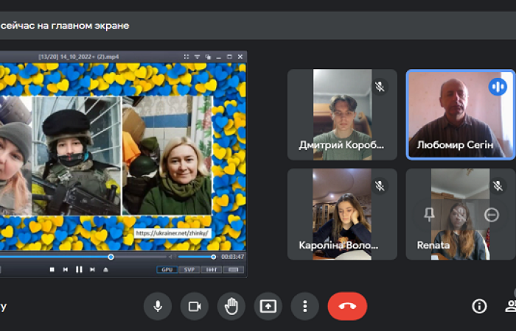Pin Renata's video tile

(429, 215)
